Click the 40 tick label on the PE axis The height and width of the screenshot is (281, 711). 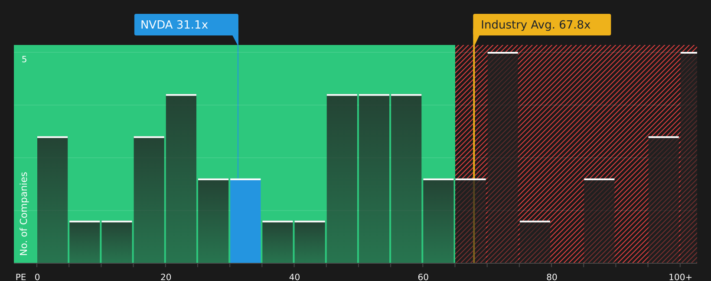click(294, 277)
